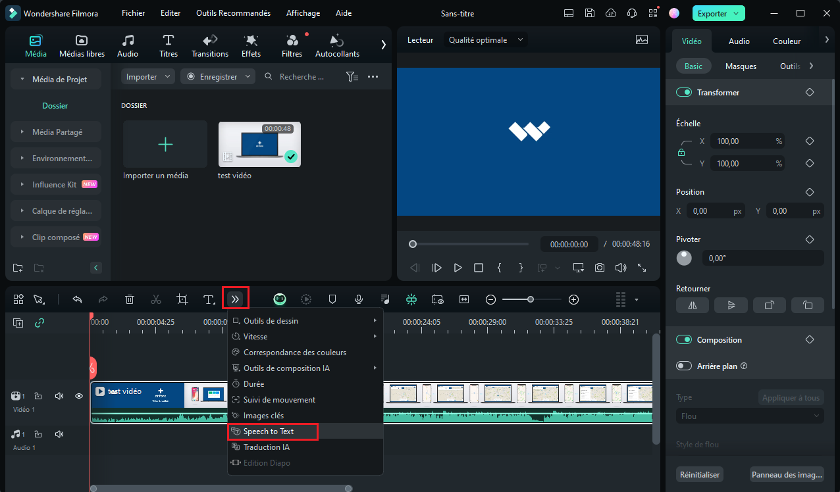Click the volume speaker icon in player

click(621, 268)
